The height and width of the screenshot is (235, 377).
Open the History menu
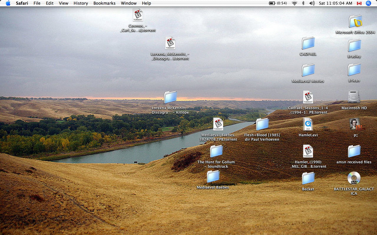click(81, 3)
